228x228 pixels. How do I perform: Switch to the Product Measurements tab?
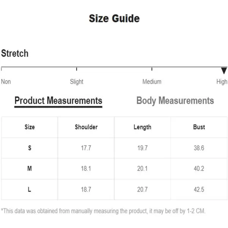tap(58, 101)
